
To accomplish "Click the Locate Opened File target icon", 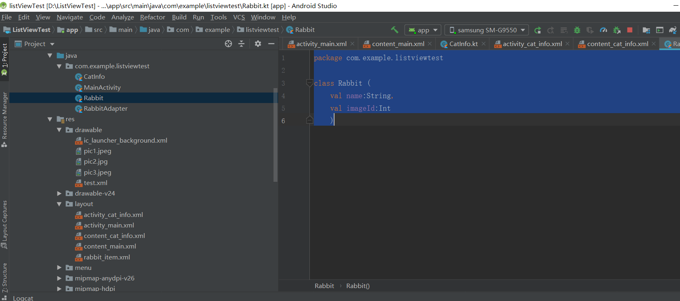I will [228, 44].
